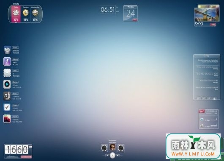Skip to next track
The height and width of the screenshot is (161, 224).
click(117, 155)
